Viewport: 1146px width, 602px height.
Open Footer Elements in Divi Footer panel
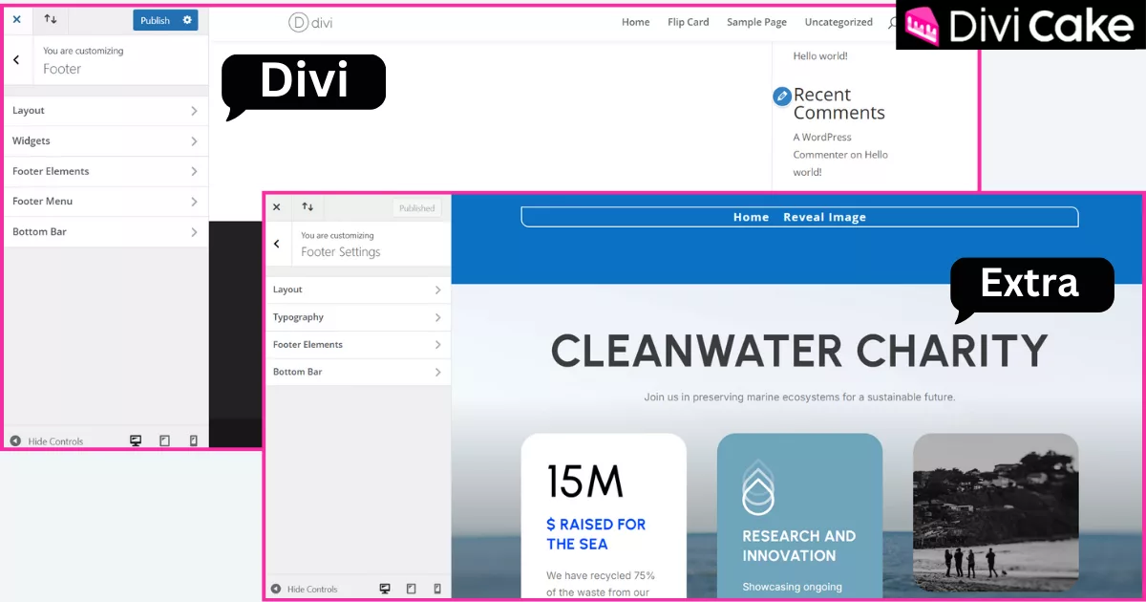point(105,171)
